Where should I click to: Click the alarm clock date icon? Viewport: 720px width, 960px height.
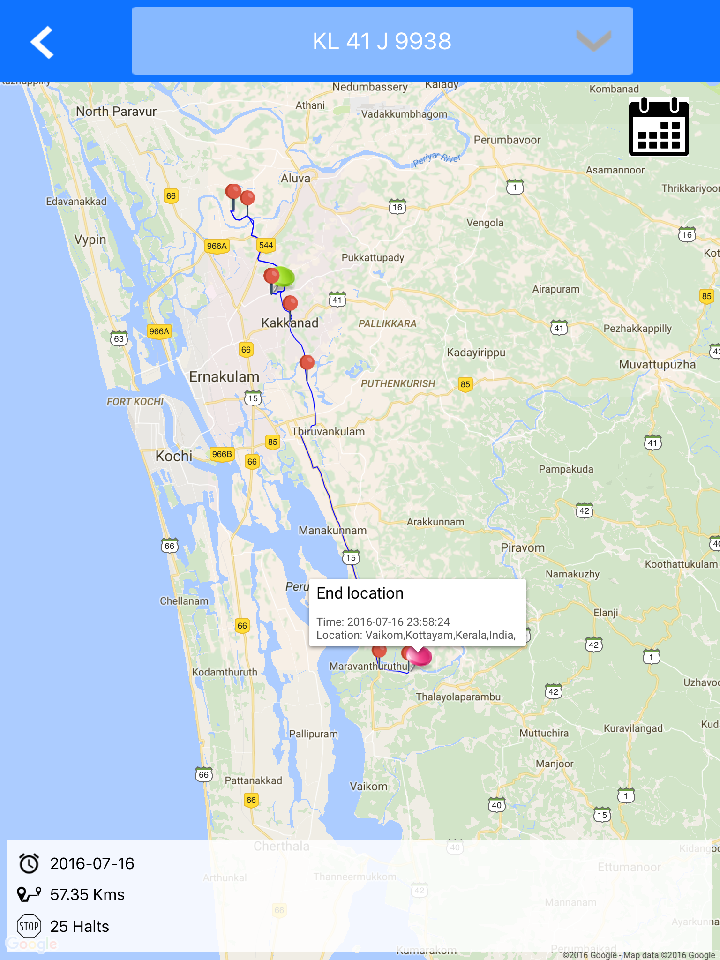pyautogui.click(x=29, y=863)
